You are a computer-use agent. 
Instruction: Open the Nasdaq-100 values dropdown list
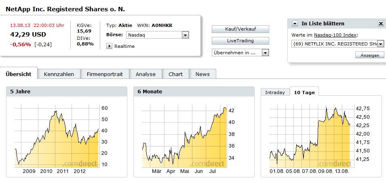click(338, 44)
